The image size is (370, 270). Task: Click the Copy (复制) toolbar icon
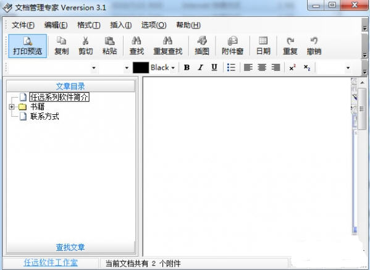[61, 46]
